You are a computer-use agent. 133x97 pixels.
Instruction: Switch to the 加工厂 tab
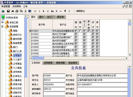coord(50,17)
